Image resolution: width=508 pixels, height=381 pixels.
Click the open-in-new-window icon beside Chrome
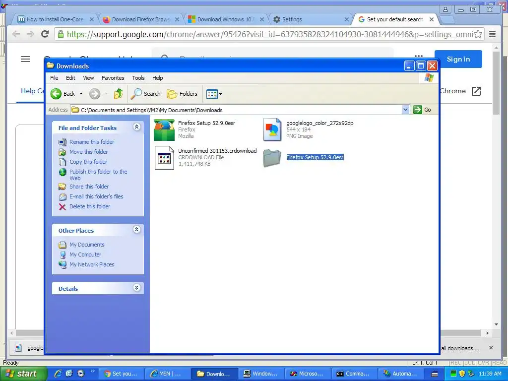[476, 91]
